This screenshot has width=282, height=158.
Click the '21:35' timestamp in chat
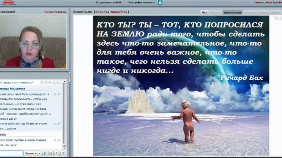click(57, 140)
